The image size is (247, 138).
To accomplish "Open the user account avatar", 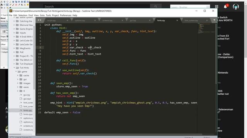I will pyautogui.click(x=236, y=7).
